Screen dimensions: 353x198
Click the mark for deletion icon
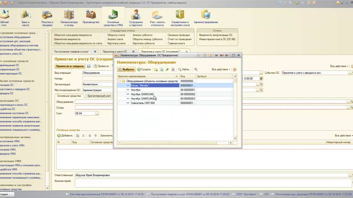pyautogui.click(x=173, y=70)
